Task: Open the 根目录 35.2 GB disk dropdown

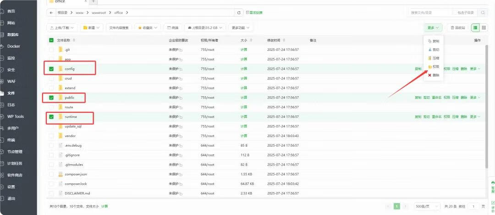Action: [205, 28]
